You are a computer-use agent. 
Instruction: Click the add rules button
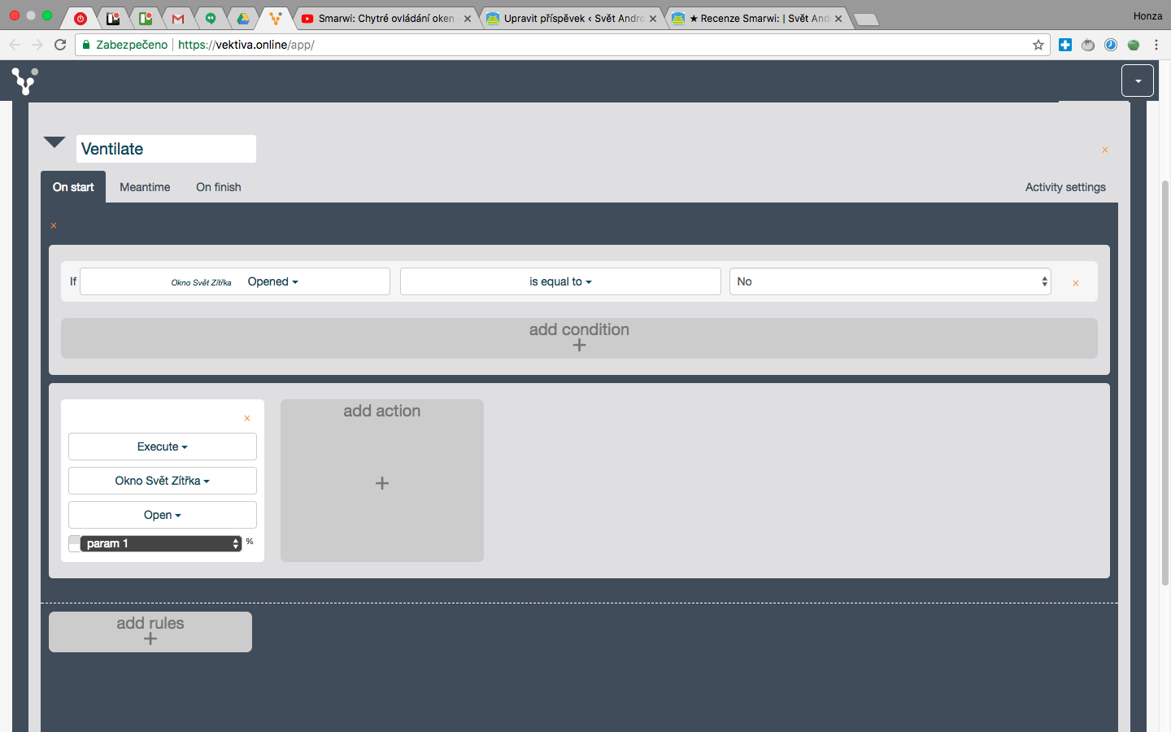[x=150, y=631]
